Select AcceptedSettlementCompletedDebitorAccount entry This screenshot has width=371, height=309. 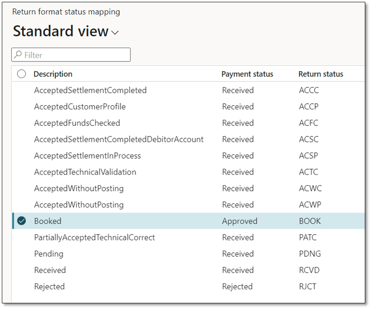[x=119, y=139]
